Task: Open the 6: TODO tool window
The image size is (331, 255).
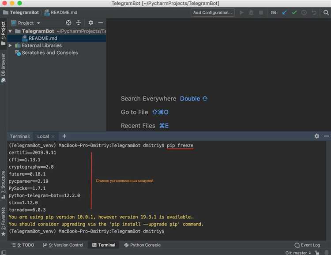Action: [23, 245]
